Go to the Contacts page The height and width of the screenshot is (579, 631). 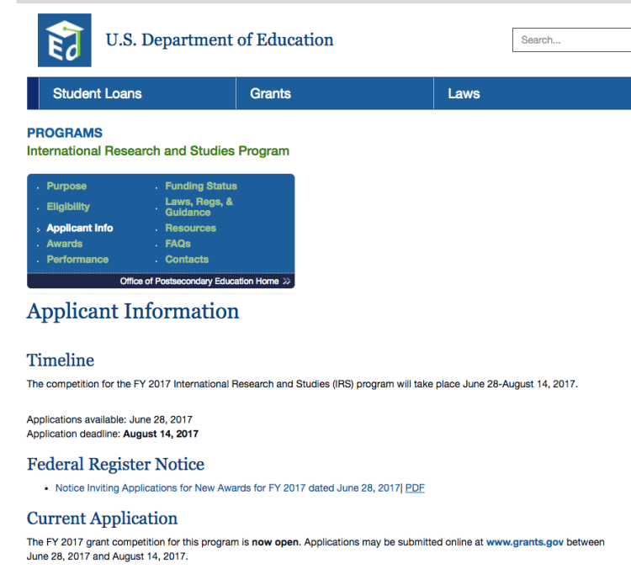tap(187, 260)
